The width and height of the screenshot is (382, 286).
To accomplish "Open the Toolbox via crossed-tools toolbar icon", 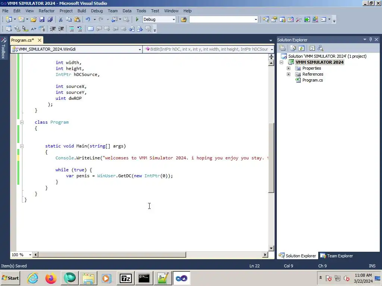I will coord(299,19).
